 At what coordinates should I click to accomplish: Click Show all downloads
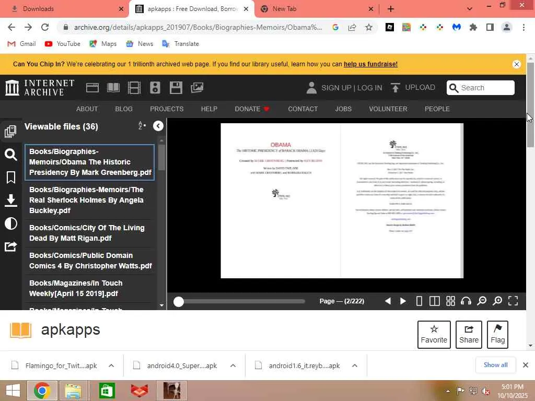point(495,365)
